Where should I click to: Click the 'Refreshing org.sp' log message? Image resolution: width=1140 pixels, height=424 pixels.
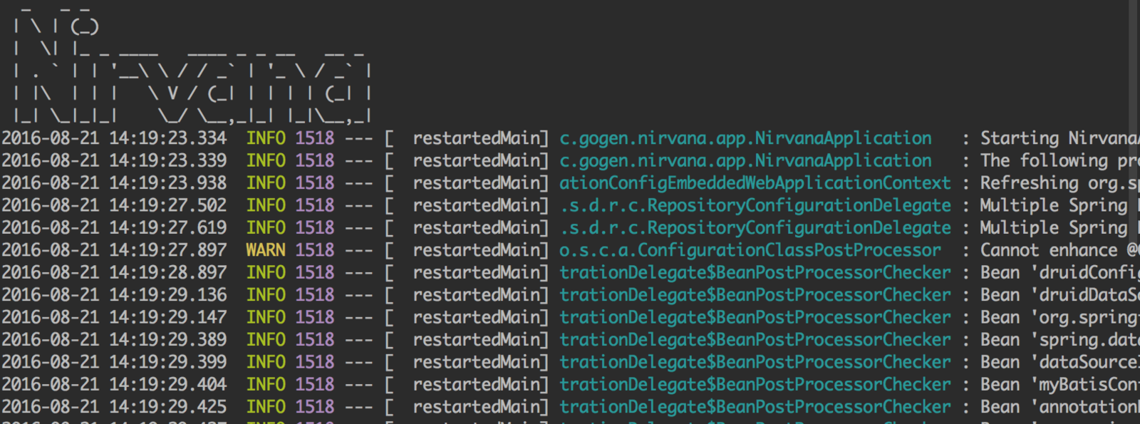[1059, 183]
